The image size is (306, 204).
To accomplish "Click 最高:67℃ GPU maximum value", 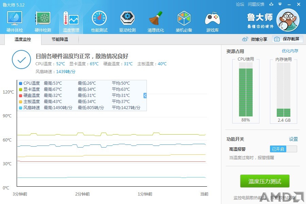I will pyautogui.click(x=53, y=89).
